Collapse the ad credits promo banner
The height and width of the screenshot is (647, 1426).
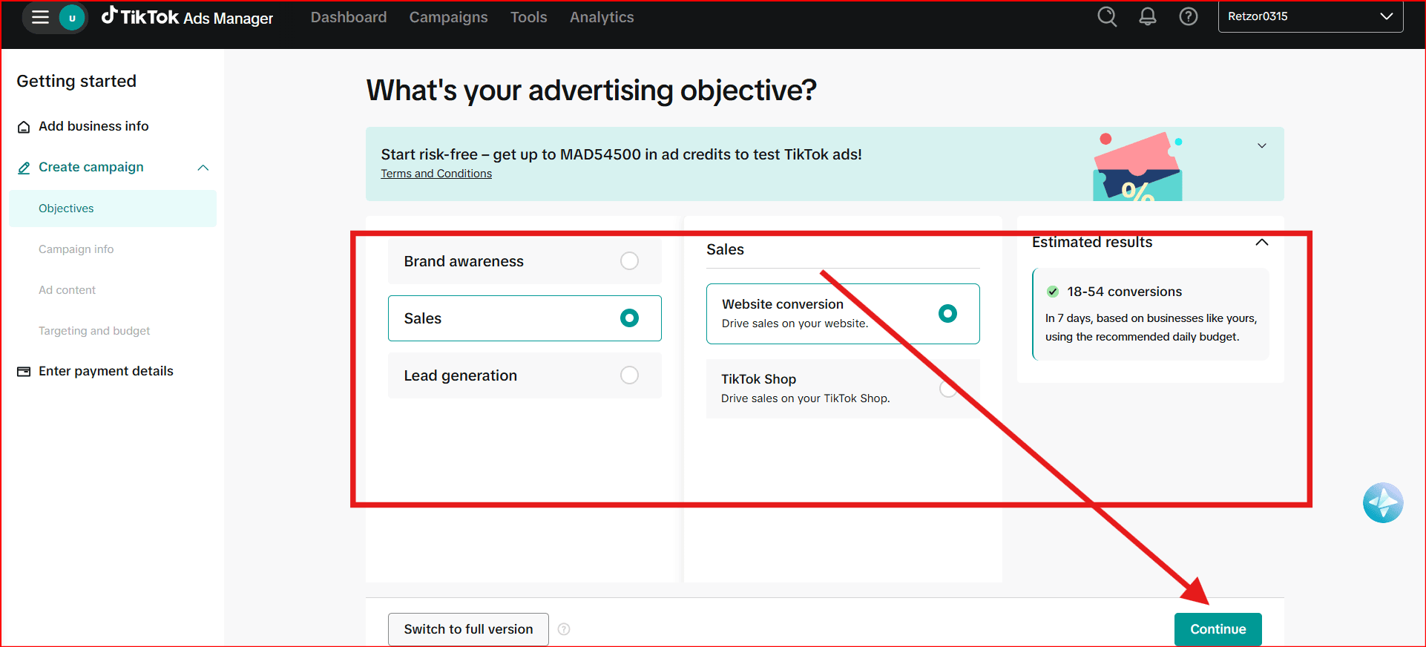[x=1261, y=146]
